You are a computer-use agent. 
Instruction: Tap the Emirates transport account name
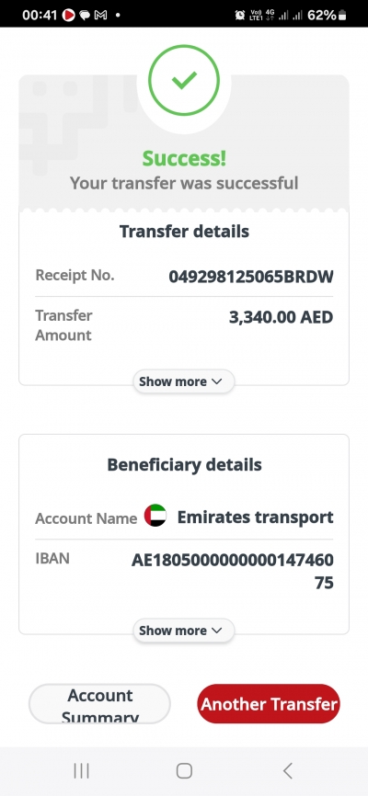(x=255, y=517)
